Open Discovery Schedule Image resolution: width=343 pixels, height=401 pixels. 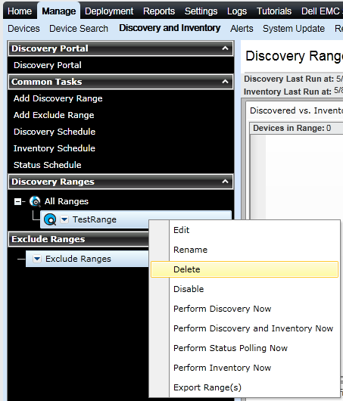[55, 132]
